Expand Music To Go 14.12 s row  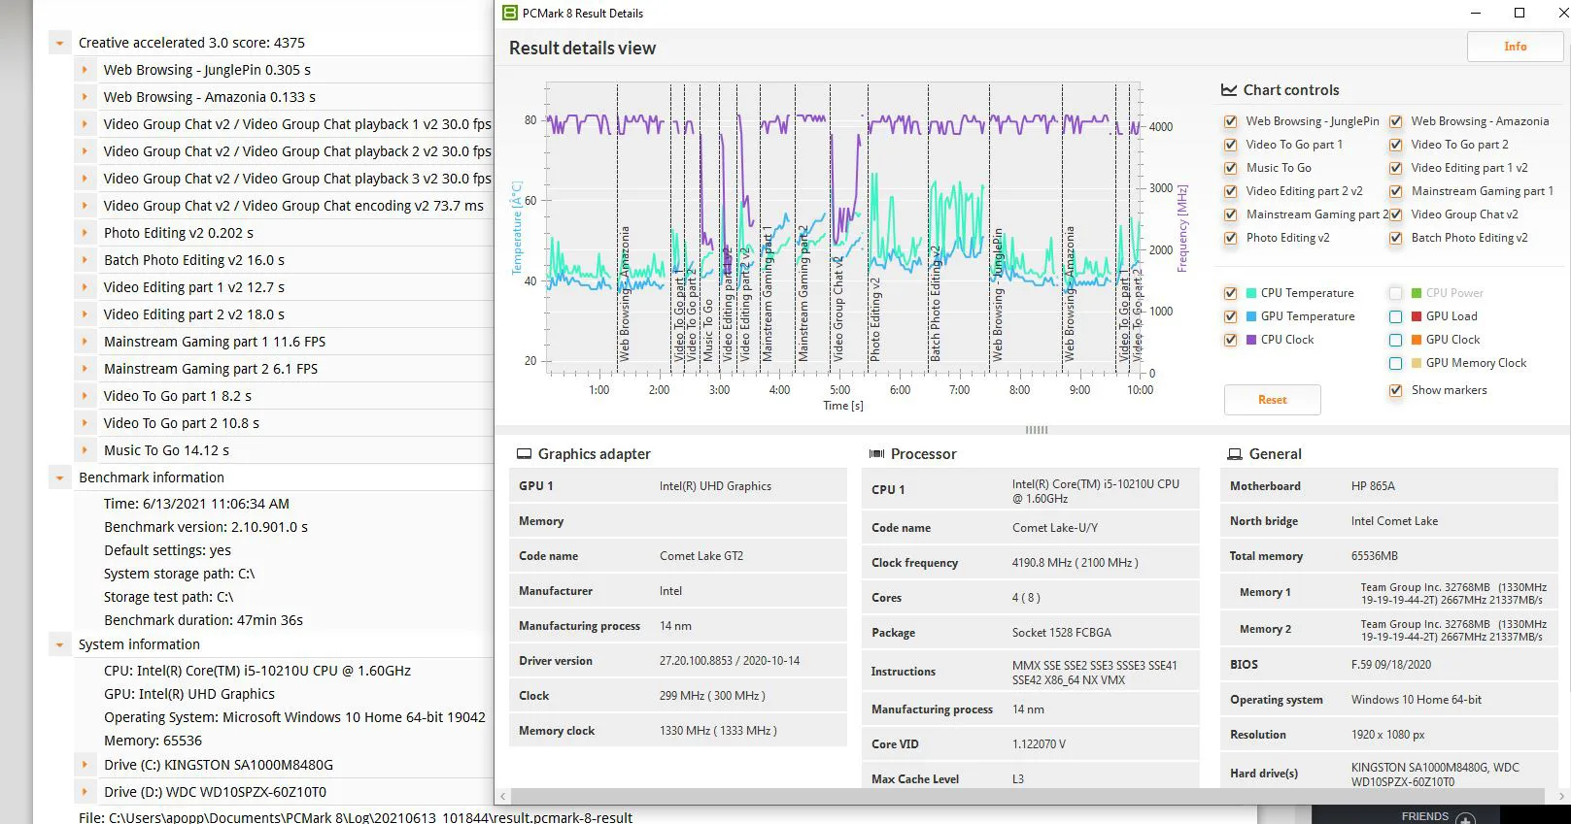pyautogui.click(x=85, y=450)
